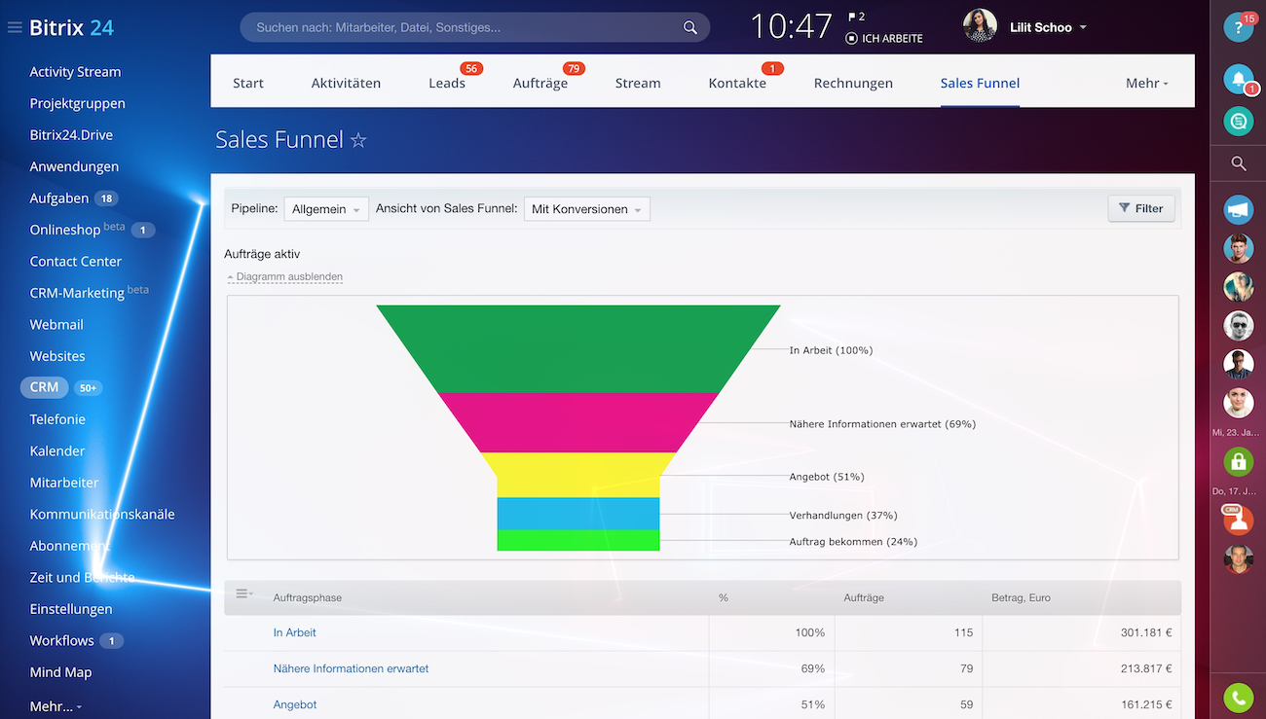Click the magenta funnel segment

click(x=578, y=422)
